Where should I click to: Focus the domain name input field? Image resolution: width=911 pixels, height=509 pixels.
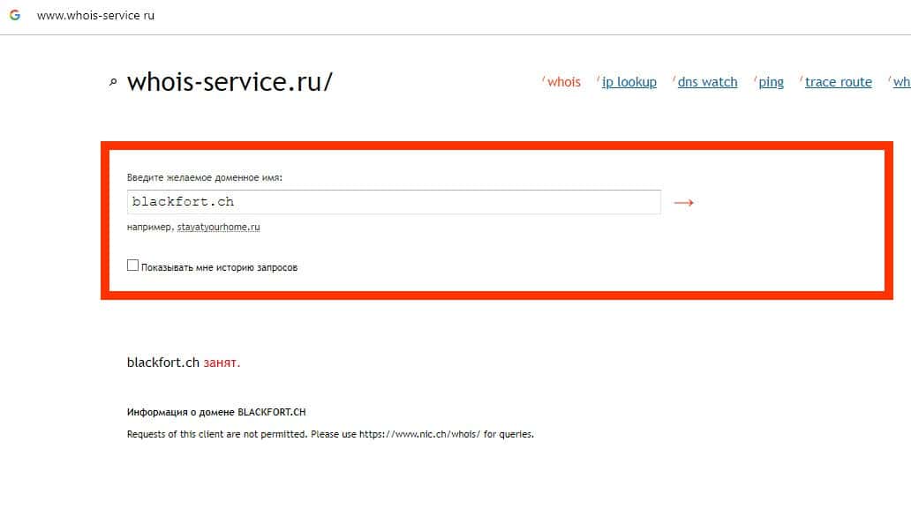click(x=394, y=202)
